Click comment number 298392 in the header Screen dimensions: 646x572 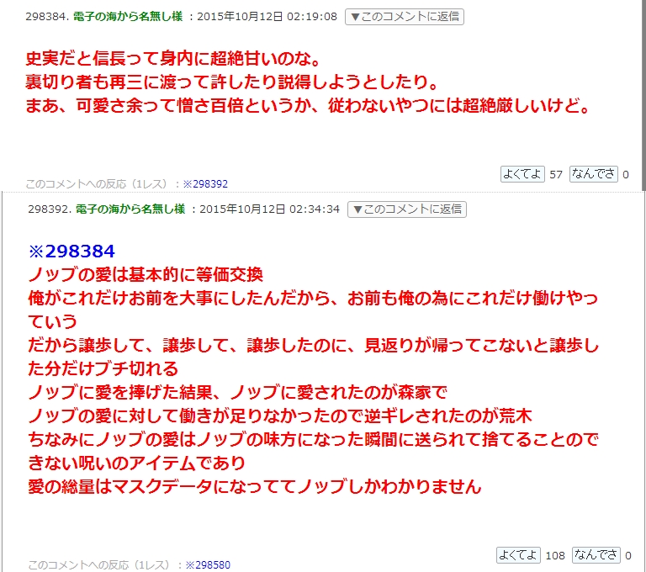(x=50, y=209)
